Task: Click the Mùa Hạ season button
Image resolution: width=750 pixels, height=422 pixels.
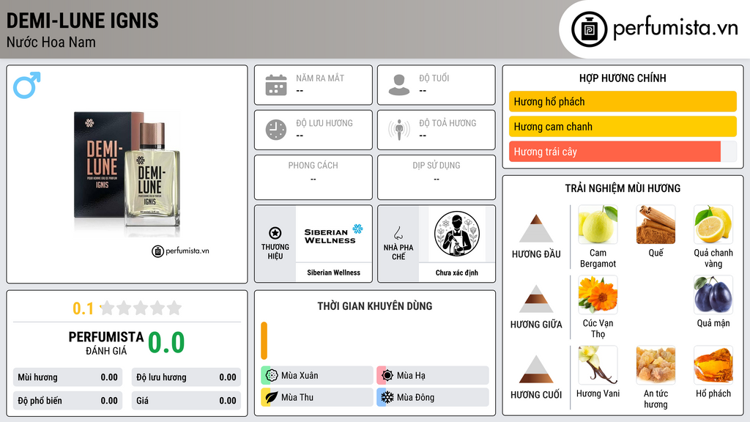Action: point(433,376)
